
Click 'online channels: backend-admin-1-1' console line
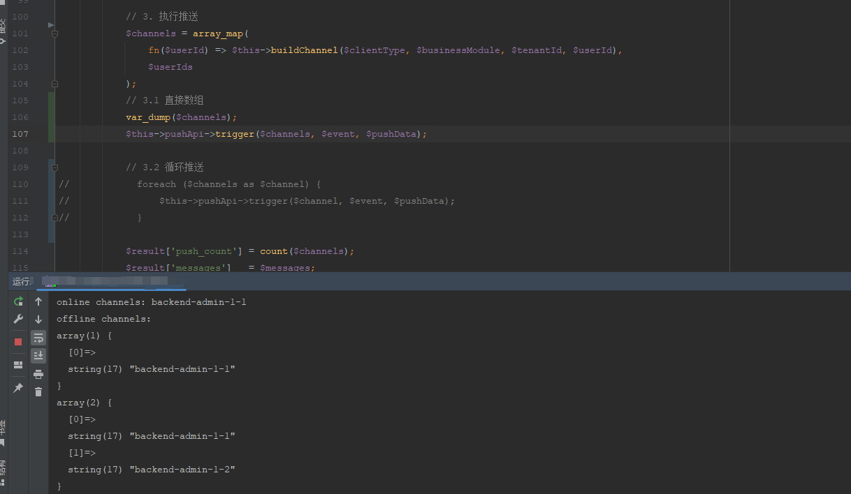[x=152, y=302]
